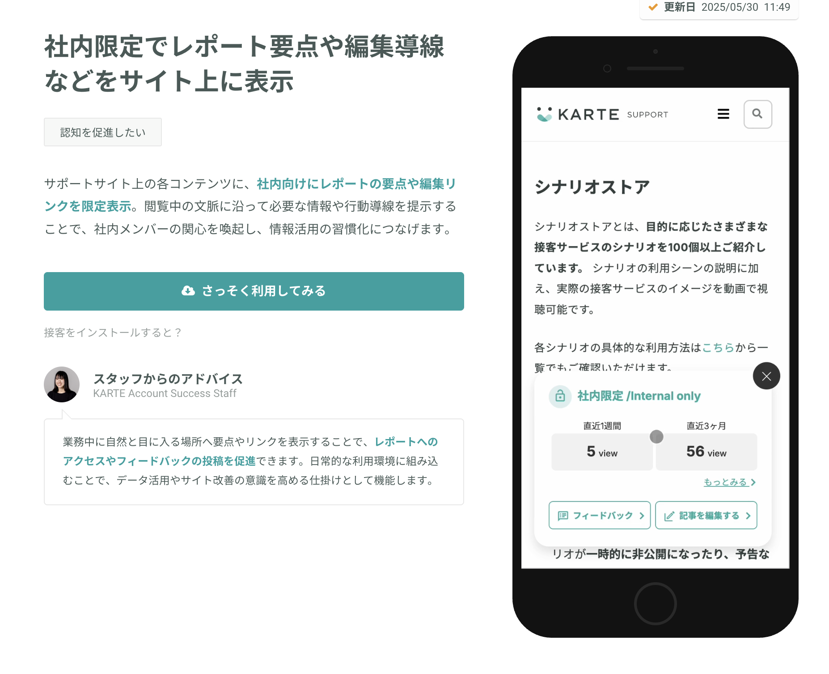Viewport: 829px width, 674px height.
Task: Click 記事を編集する button in popup
Action: tap(706, 515)
